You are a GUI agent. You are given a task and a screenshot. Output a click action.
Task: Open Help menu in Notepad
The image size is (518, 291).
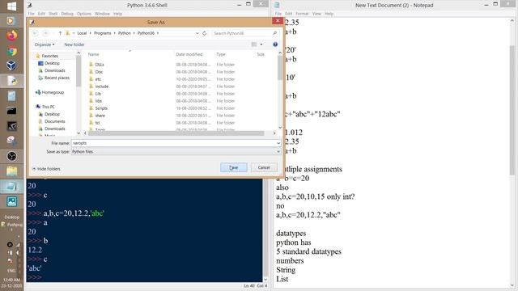(329, 14)
